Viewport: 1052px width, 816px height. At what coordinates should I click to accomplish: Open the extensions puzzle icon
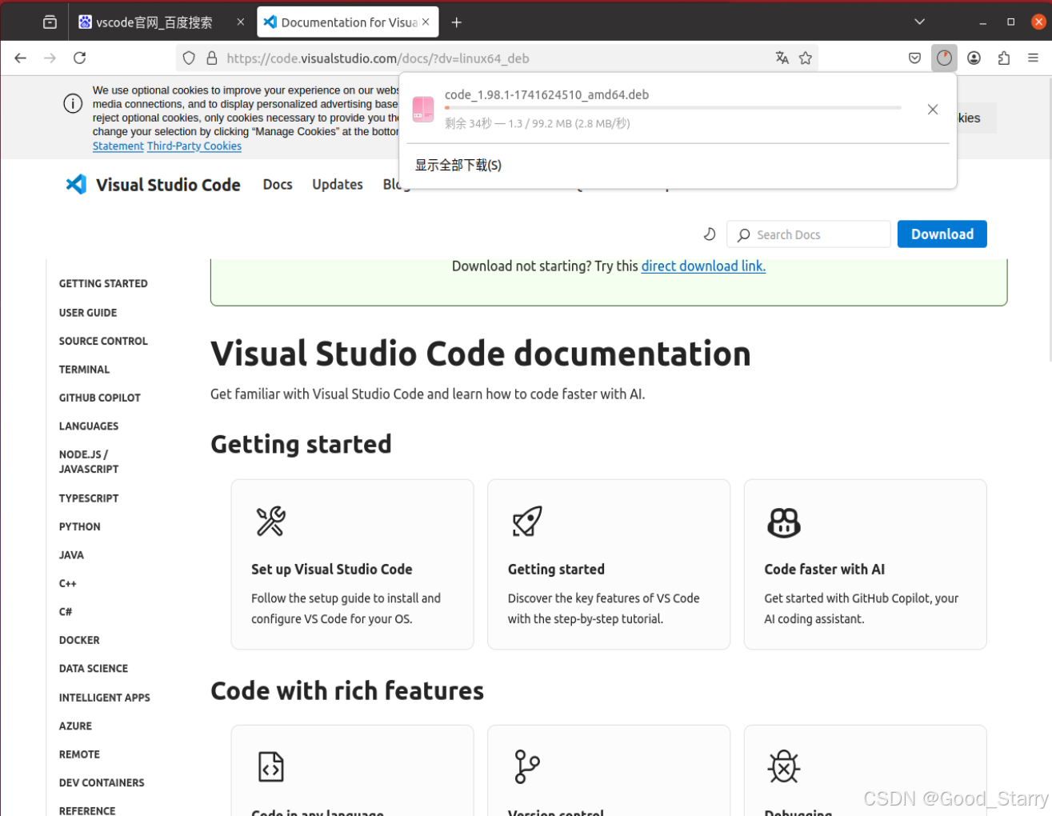1003,58
